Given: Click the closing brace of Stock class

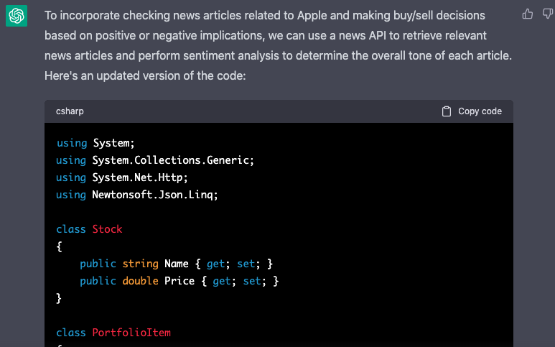Looking at the screenshot, I should pos(59,297).
